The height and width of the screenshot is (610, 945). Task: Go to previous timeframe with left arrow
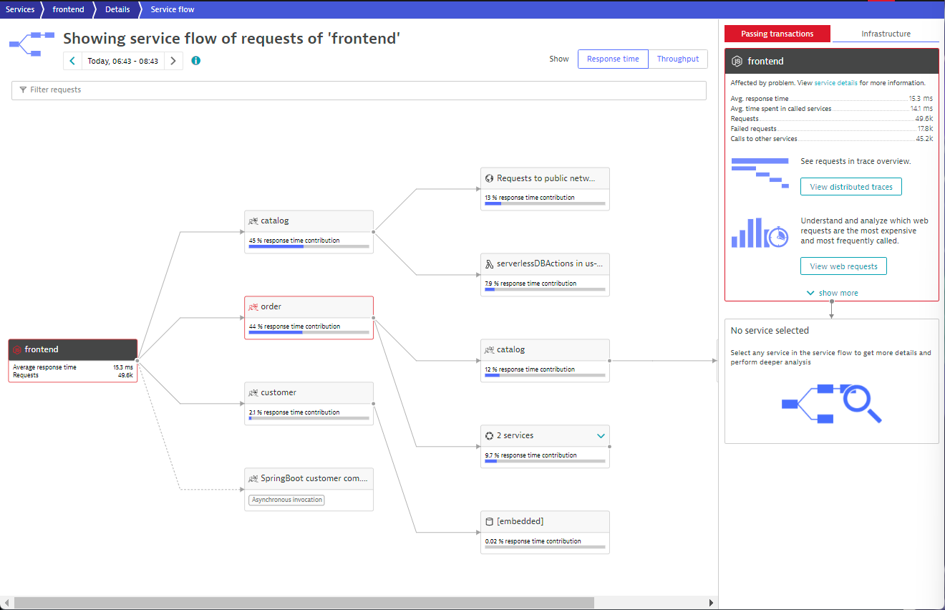[x=72, y=61]
